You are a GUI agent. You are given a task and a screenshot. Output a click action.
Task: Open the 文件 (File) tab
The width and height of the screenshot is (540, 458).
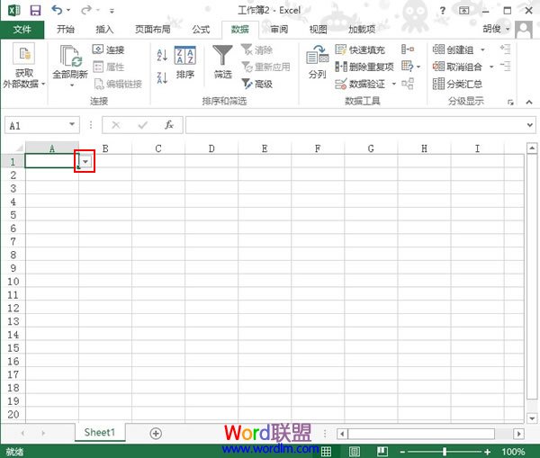click(22, 30)
